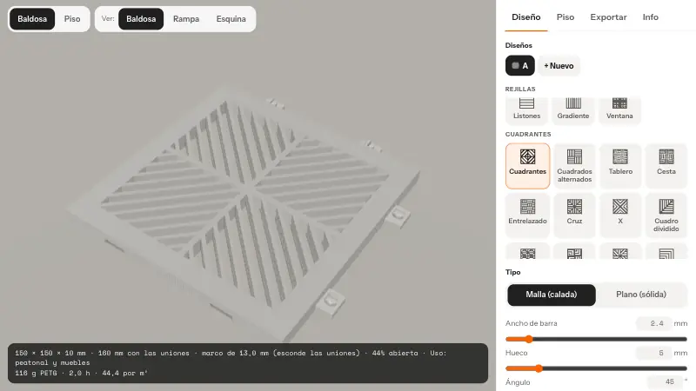Pick the Tablero pattern
Image resolution: width=696 pixels, height=391 pixels.
(x=620, y=166)
